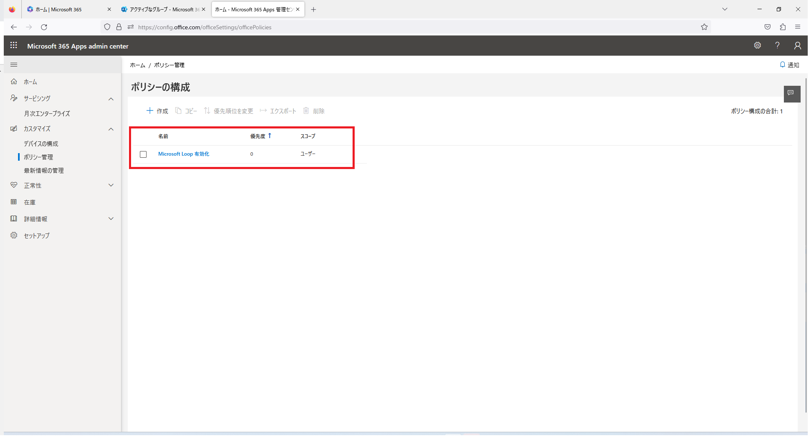Click the site permissions icon in address bar
The width and height of the screenshot is (809, 436).
[131, 27]
